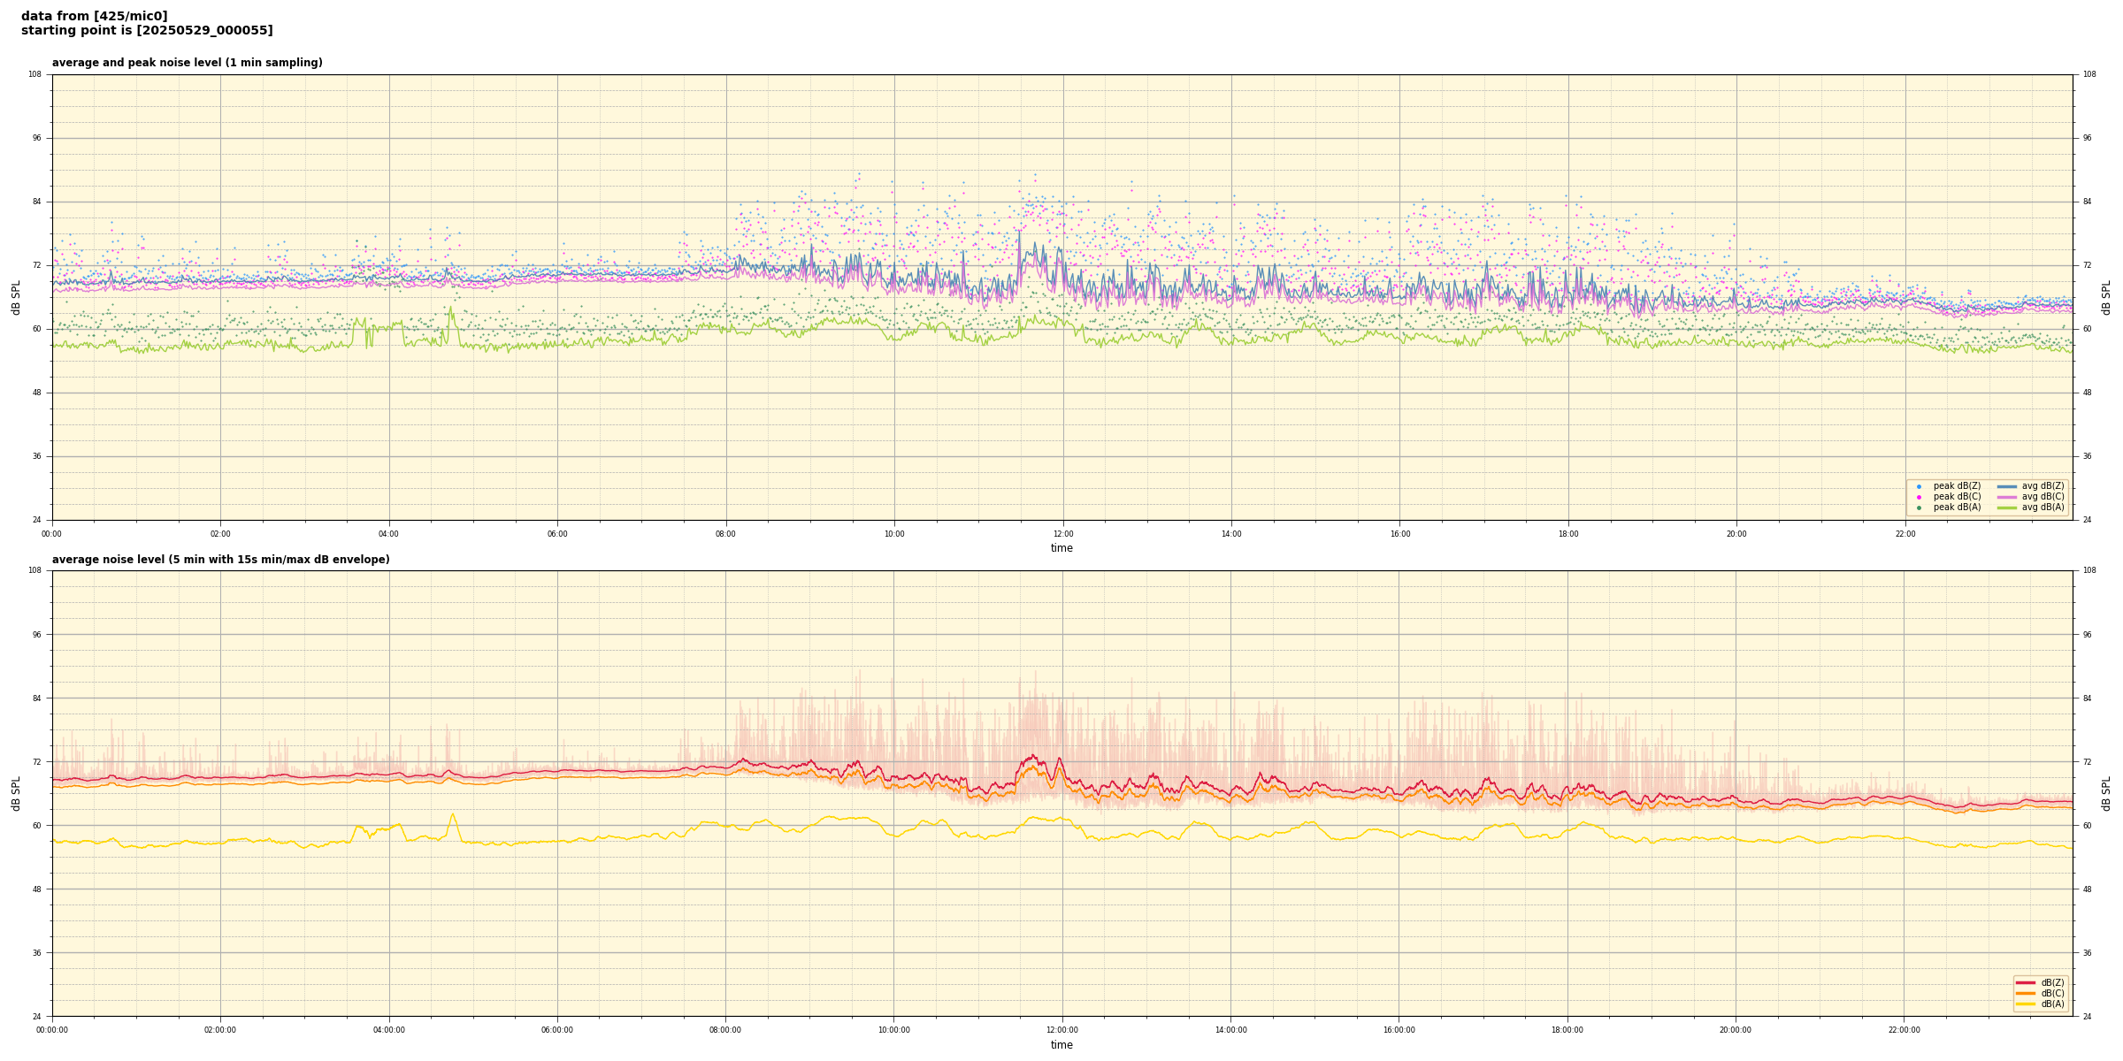
Task: Click the 108 tick label at top-left axis
Action: point(34,74)
